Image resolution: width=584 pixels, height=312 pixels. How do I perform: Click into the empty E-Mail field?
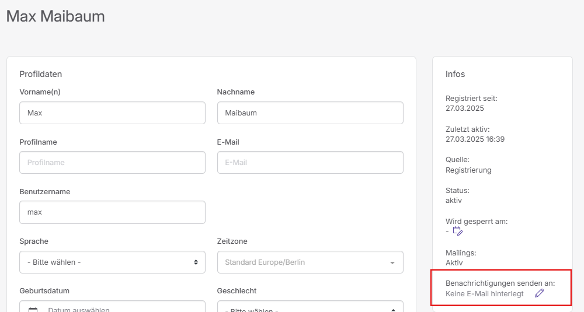[310, 162]
